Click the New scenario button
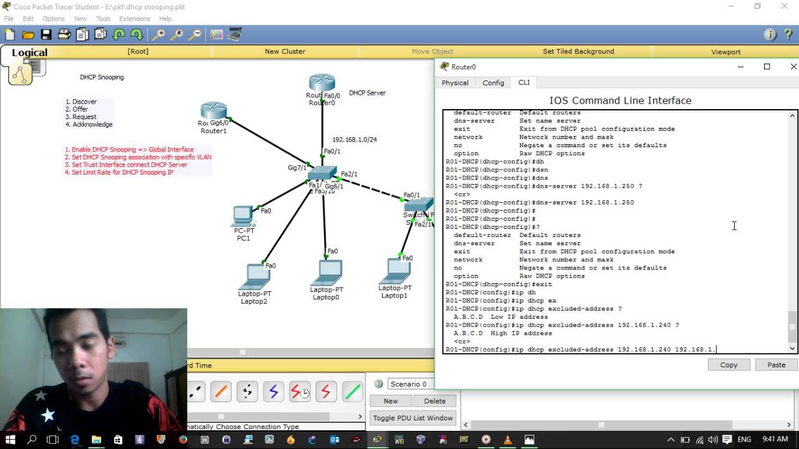This screenshot has width=799, height=449. coord(391,401)
